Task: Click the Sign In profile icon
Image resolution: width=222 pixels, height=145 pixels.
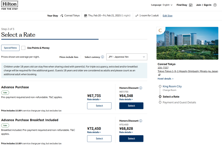Action: pyautogui.click(x=215, y=5)
